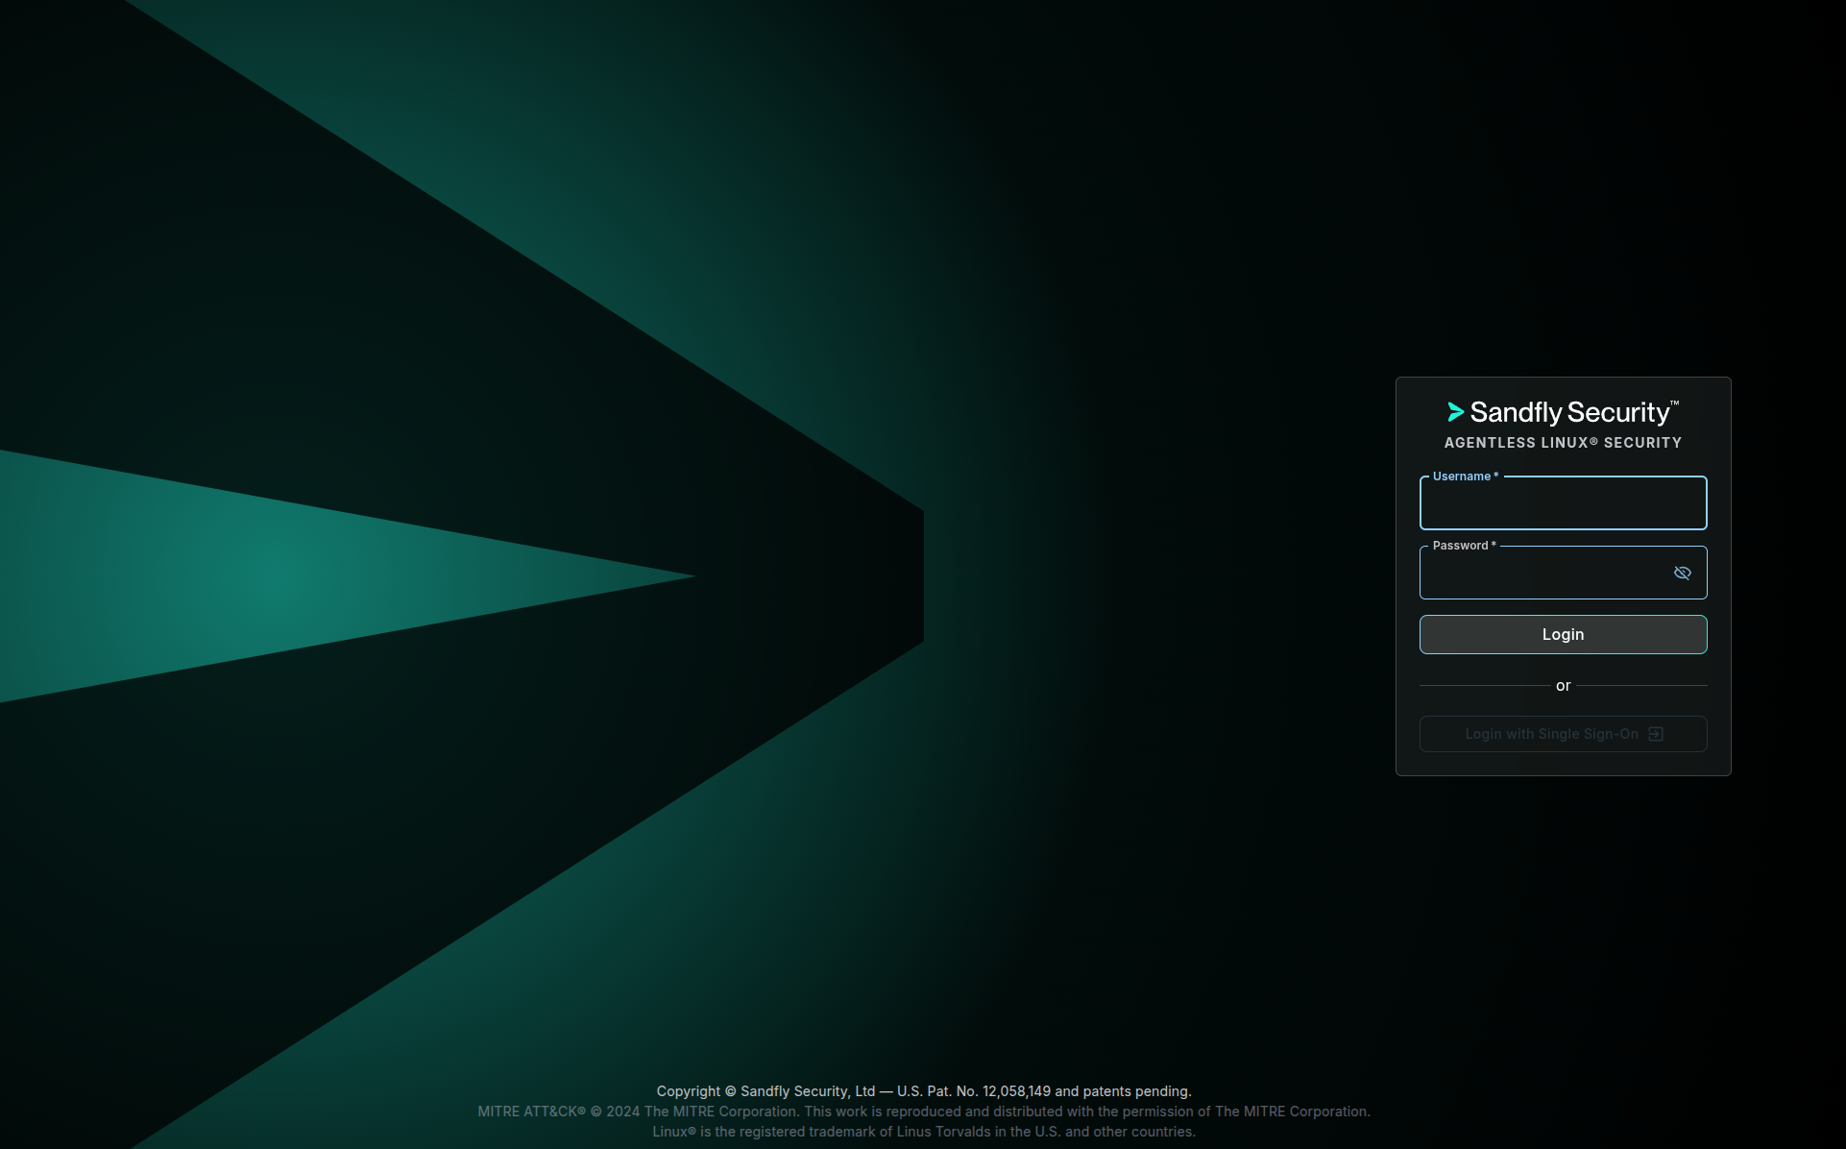The height and width of the screenshot is (1149, 1846).
Task: Click the Sandfly Security copyright line
Action: [x=923, y=1090]
